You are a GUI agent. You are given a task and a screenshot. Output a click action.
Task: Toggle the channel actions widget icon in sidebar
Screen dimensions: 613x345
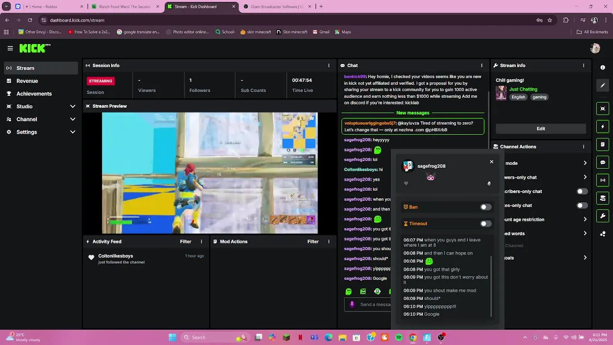(x=602, y=198)
